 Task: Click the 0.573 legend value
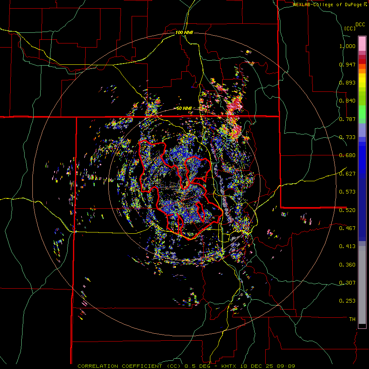347,192
